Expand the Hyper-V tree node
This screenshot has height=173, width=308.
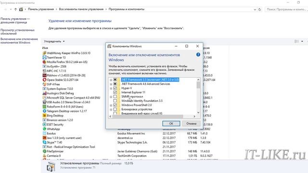111,88
